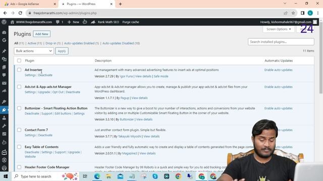Open the Rank Math SEO admin bar menu
323x181 pixels.
coord(105,22)
